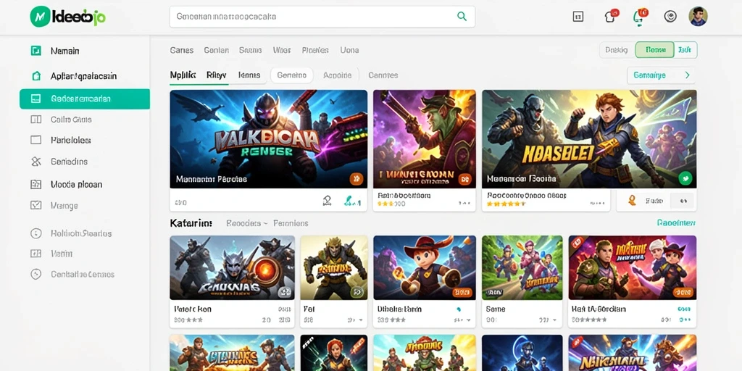Click the columns icon beside Callre Claus
Image resolution: width=742 pixels, height=371 pixels.
[x=36, y=120]
